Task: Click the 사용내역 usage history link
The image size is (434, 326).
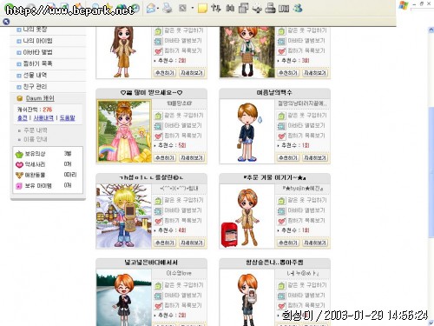Action: click(43, 118)
